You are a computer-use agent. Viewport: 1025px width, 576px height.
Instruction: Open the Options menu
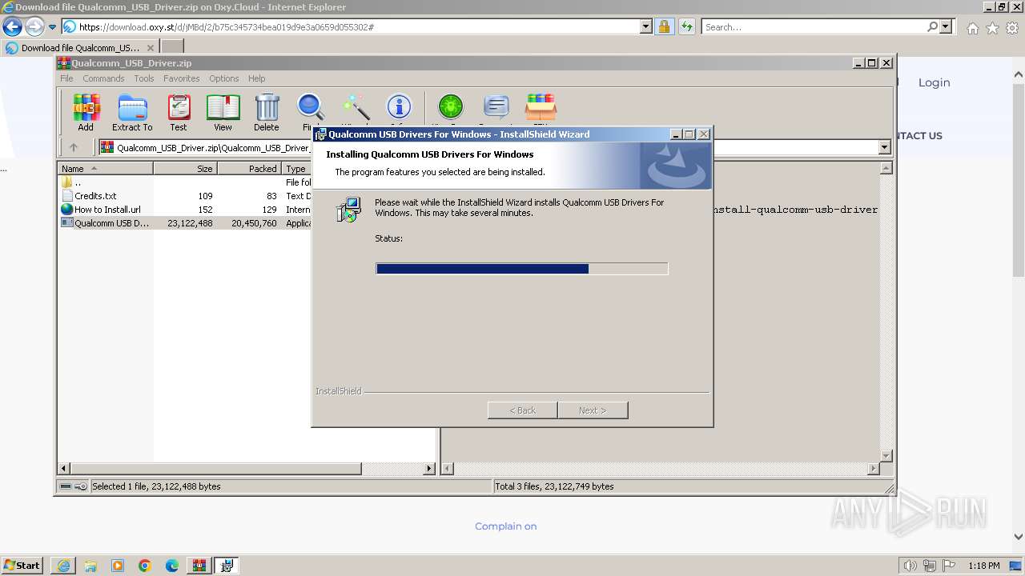224,78
